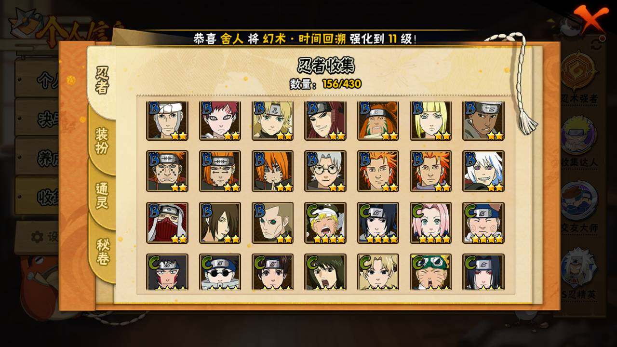Select the goggles Naruto C-rank portrait
Viewport: 617px width, 347px height.
point(431,272)
